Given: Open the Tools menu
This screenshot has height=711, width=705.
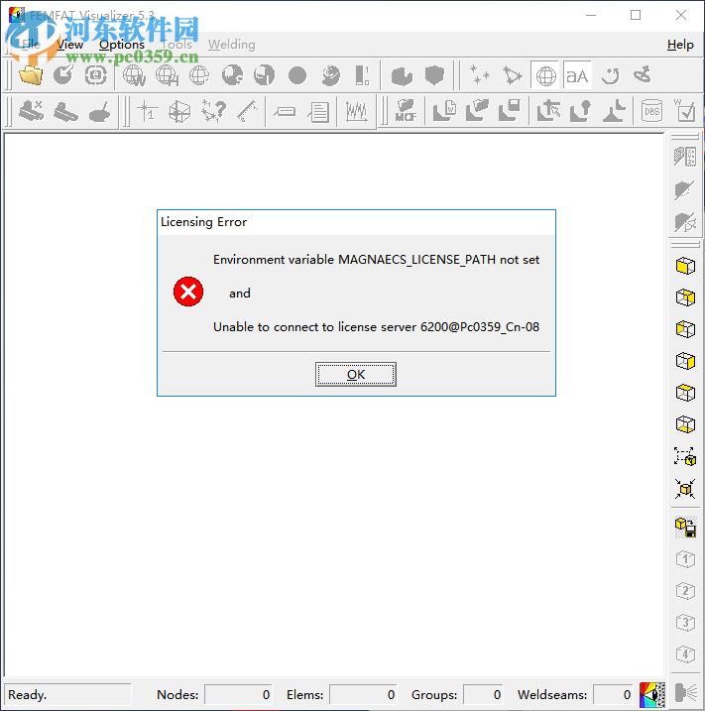Looking at the screenshot, I should tap(176, 45).
